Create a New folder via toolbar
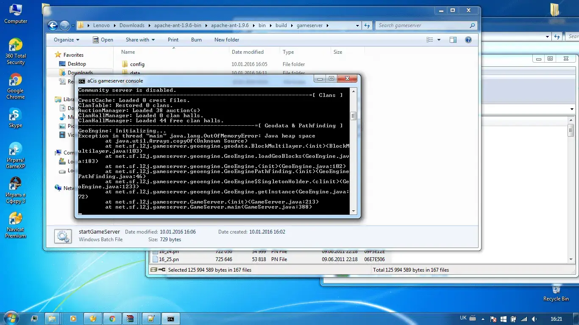The width and height of the screenshot is (579, 325). coord(227,40)
